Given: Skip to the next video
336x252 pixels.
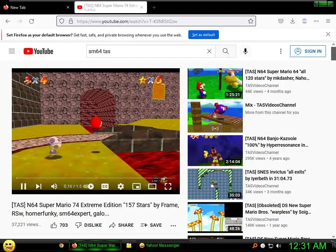Looking at the screenshot, I should [x=39, y=186].
